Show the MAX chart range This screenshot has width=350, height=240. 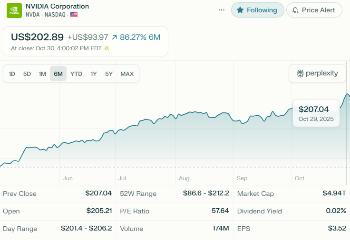tap(127, 74)
